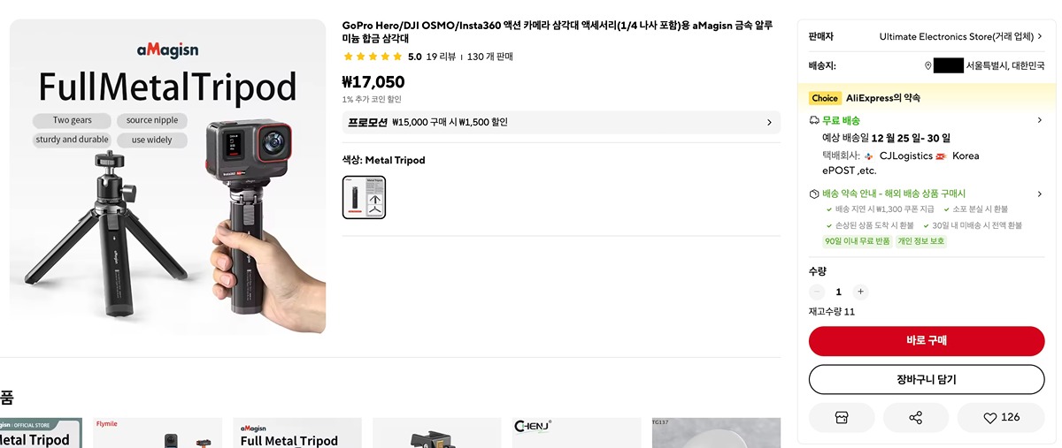Click the five-star rating icons
Image resolution: width=1062 pixels, height=448 pixels.
point(373,57)
